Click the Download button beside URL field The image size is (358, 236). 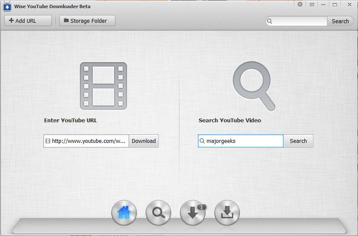(144, 141)
